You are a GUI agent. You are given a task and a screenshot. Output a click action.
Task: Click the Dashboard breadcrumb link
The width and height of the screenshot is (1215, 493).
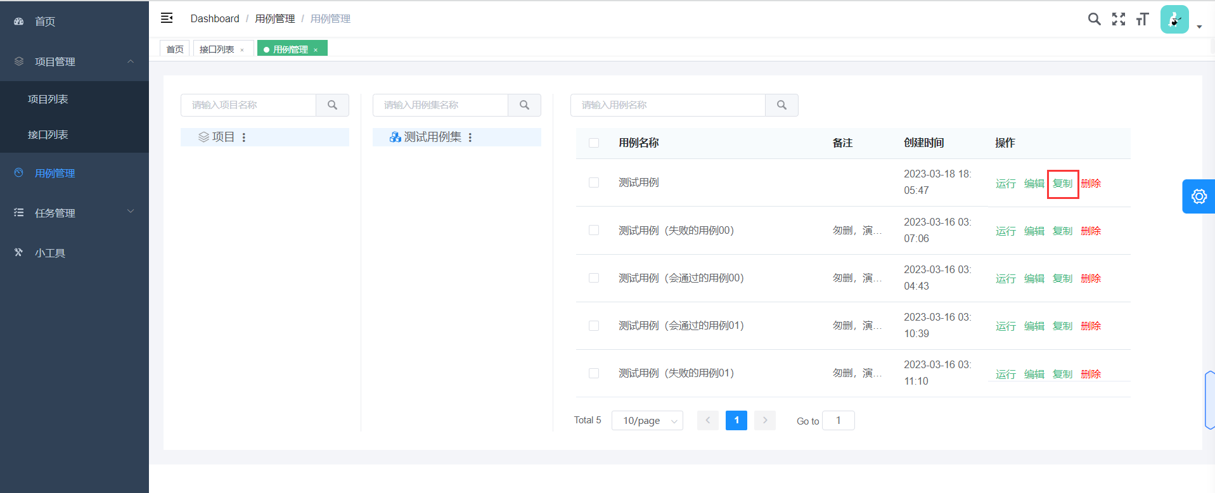(215, 18)
